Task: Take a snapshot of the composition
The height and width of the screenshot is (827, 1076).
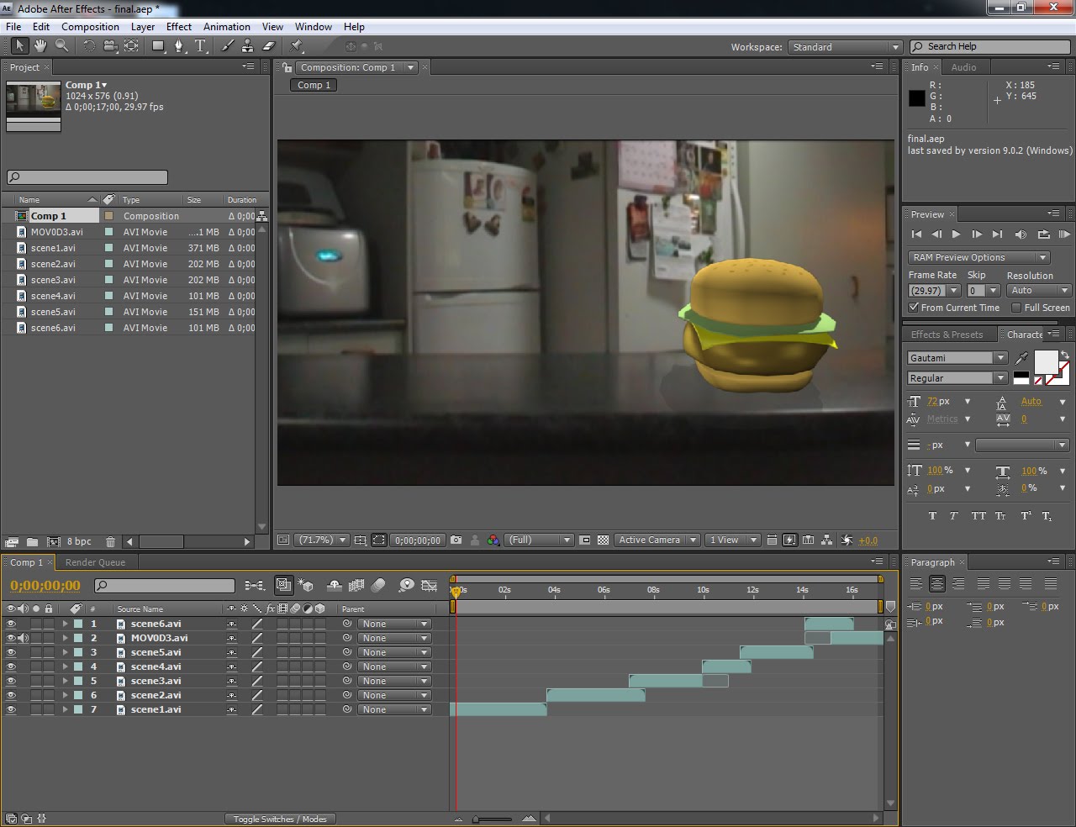Action: click(455, 540)
